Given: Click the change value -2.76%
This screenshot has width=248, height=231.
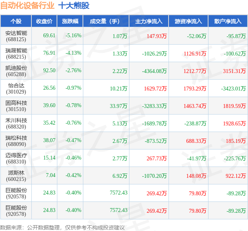Looking at the screenshot, I should 73,70.
